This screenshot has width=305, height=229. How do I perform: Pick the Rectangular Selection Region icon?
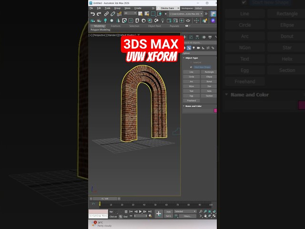(x=153, y=14)
